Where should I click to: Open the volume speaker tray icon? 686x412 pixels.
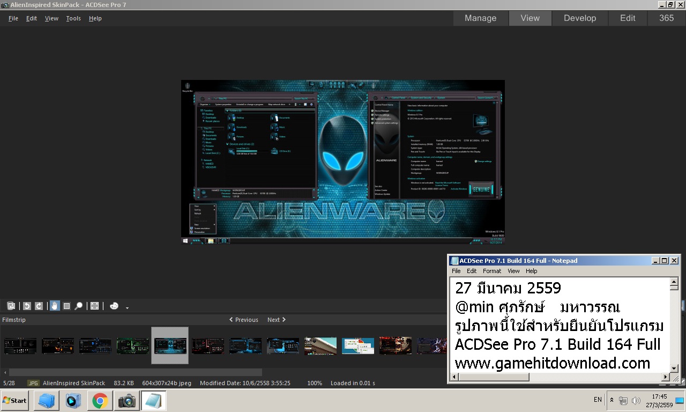tap(636, 401)
